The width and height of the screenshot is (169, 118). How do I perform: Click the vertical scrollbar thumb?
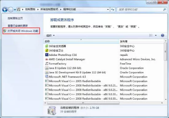[166, 52]
